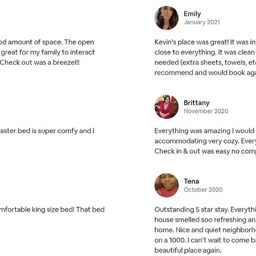
Task: Select the October 2020 review date
Action: [x=203, y=189]
